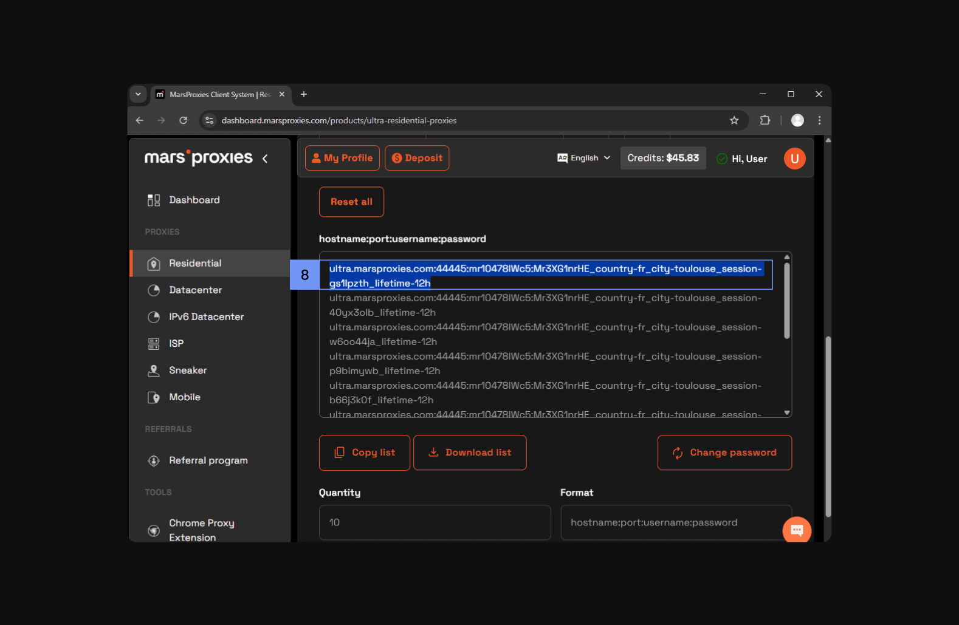The height and width of the screenshot is (625, 959).
Task: Click the proxy line with session w6oo44ja
Action: pyautogui.click(x=545, y=335)
